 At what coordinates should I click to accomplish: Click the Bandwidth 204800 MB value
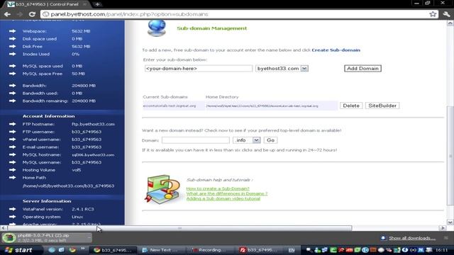pyautogui.click(x=84, y=86)
